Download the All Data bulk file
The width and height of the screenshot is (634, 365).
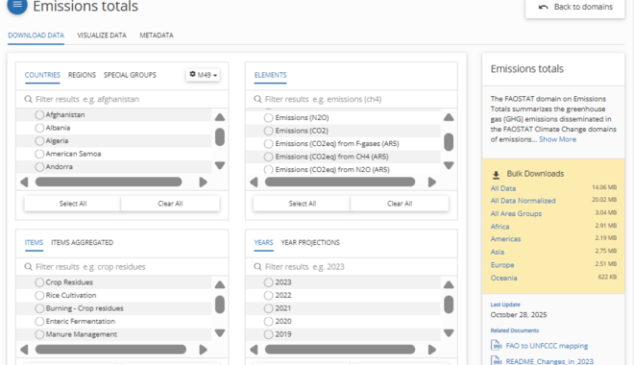pyautogui.click(x=503, y=188)
